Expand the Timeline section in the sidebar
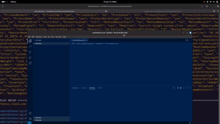 point(51,120)
